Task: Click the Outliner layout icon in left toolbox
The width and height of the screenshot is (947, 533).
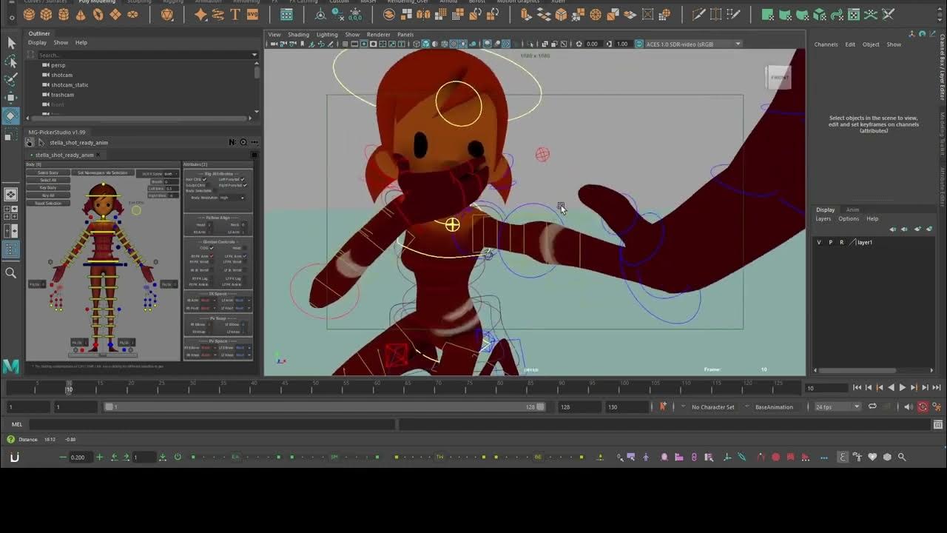Action: (x=11, y=250)
